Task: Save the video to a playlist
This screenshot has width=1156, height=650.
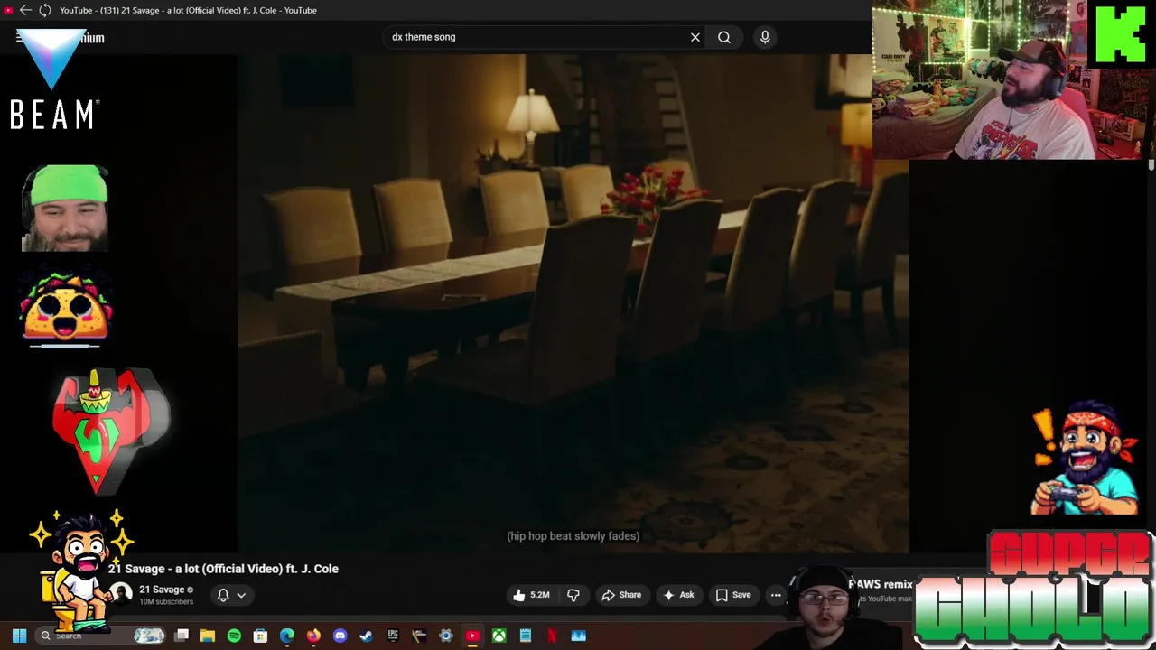Action: click(x=733, y=595)
